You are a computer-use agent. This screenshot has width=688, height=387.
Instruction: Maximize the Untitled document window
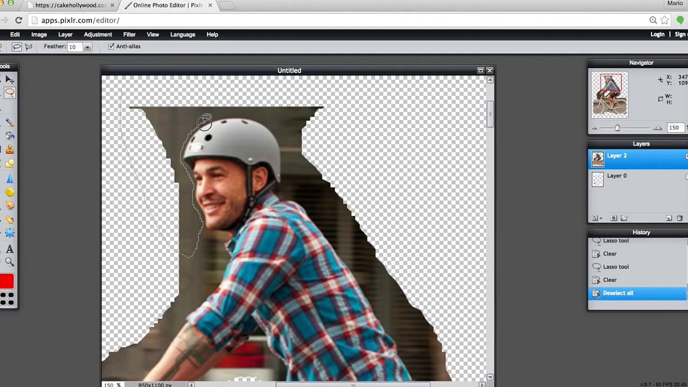[481, 70]
